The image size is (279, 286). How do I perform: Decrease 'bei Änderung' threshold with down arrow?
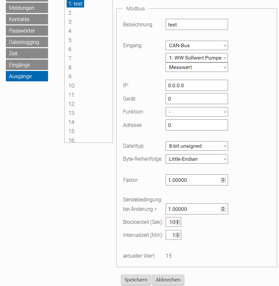[223, 210]
